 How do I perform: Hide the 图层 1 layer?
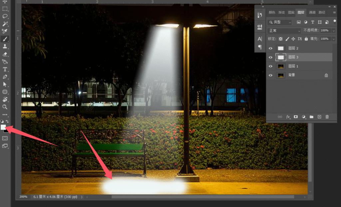(270, 66)
